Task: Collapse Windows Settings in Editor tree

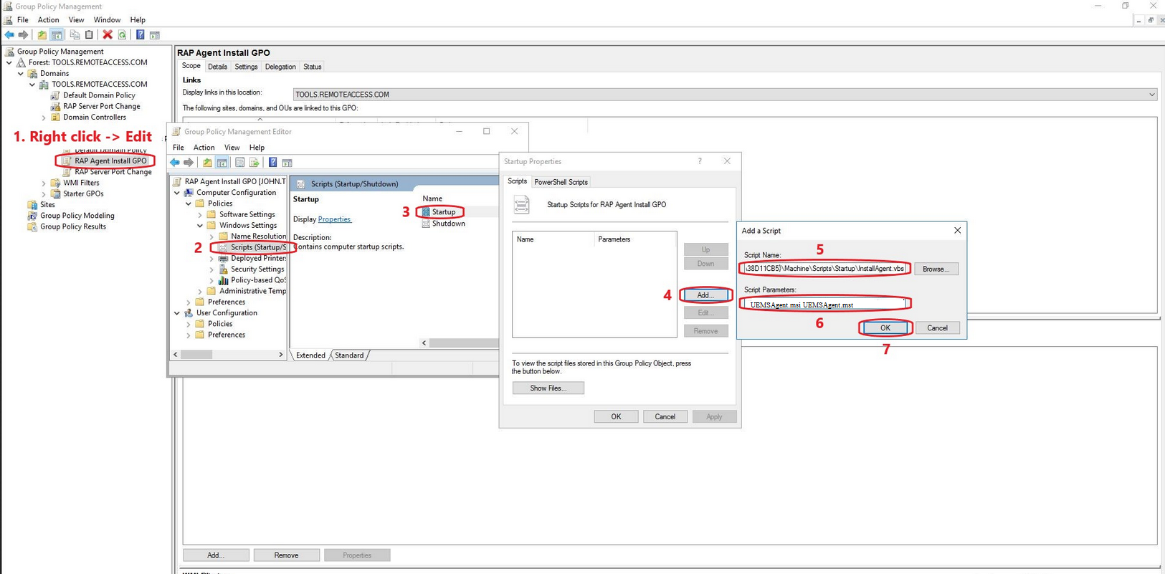Action: 200,226
